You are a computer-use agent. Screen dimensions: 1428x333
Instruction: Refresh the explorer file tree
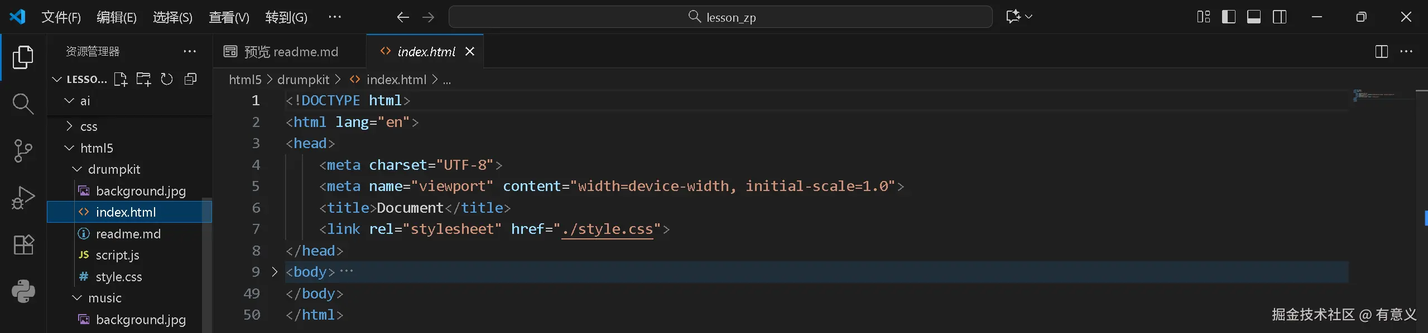[167, 79]
